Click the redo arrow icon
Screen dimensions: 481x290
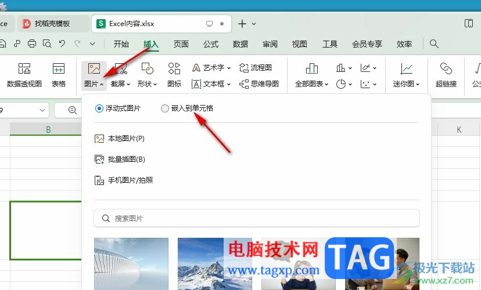click(x=77, y=44)
